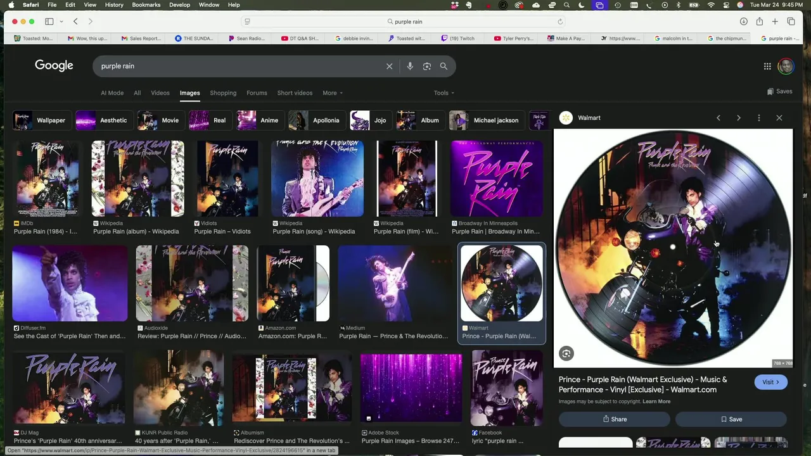Submit search with magnifier icon
The image size is (811, 456).
click(x=444, y=66)
